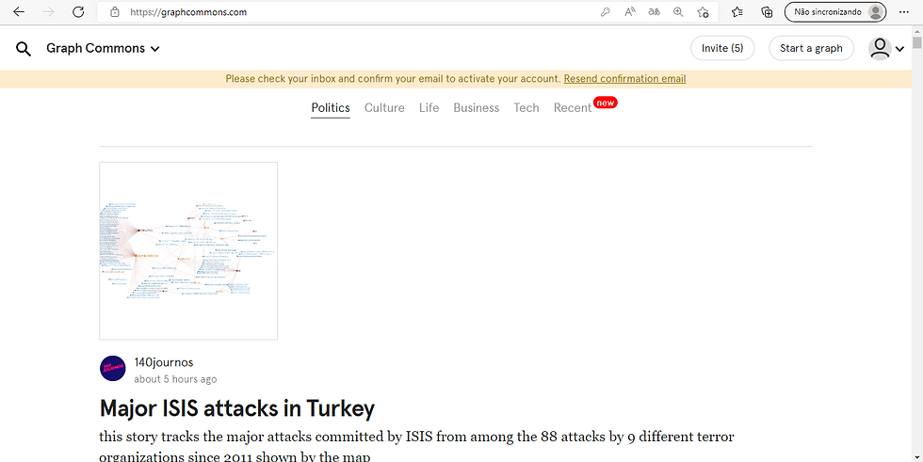Viewport: 923px width, 462px height.
Task: Reload the page with refresh icon
Action: pos(78,11)
